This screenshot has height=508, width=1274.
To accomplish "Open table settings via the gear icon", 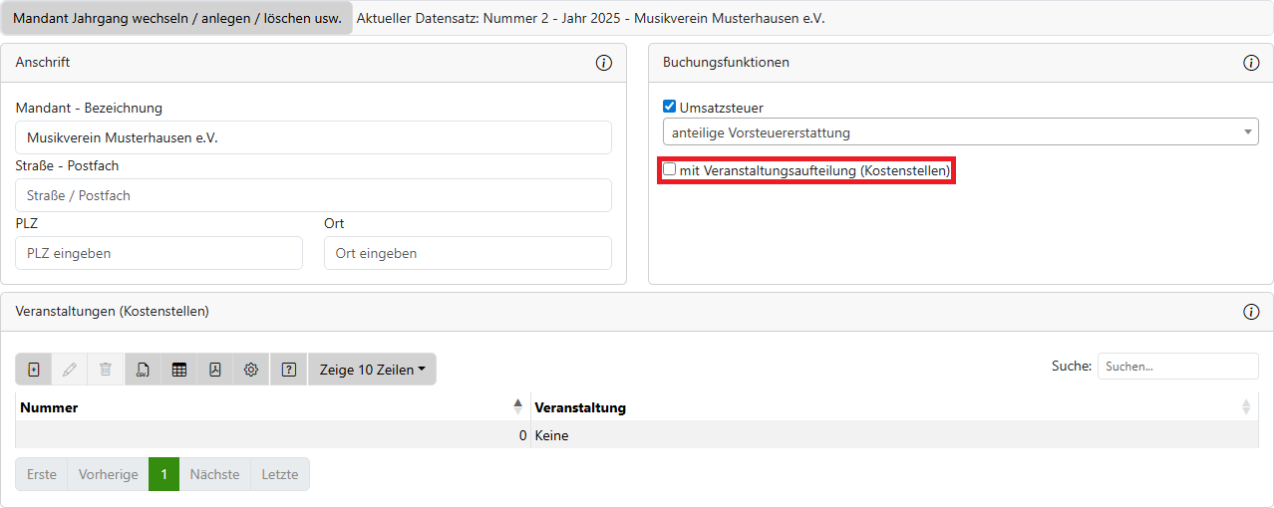I will tap(251, 370).
